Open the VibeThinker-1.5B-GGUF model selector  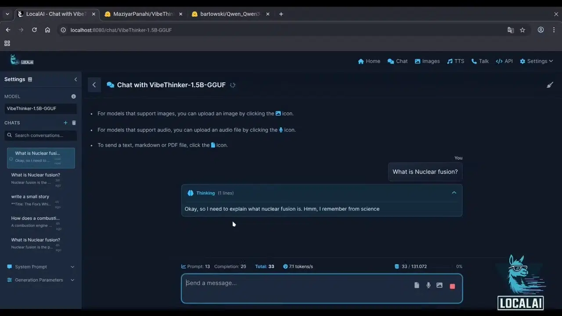[40, 108]
